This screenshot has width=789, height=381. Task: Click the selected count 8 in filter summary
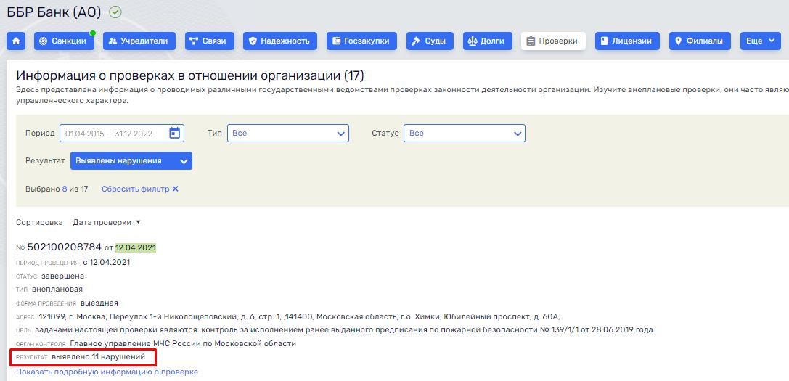coord(65,189)
